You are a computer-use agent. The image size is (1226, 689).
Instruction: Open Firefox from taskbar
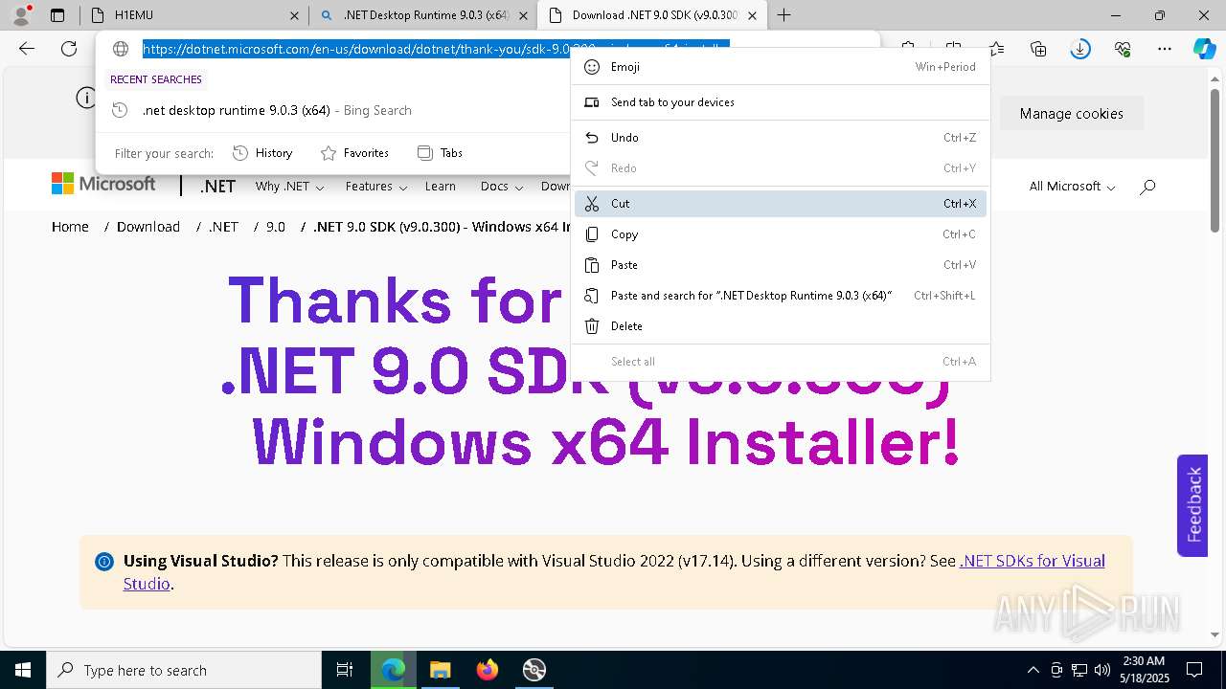(487, 670)
